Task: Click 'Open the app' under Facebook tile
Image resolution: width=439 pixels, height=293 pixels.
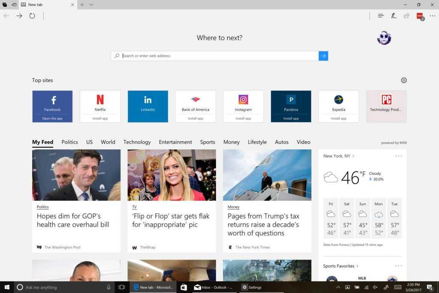Action: (52, 118)
